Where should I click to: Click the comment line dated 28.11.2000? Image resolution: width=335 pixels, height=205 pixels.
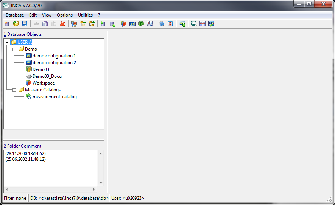26,153
